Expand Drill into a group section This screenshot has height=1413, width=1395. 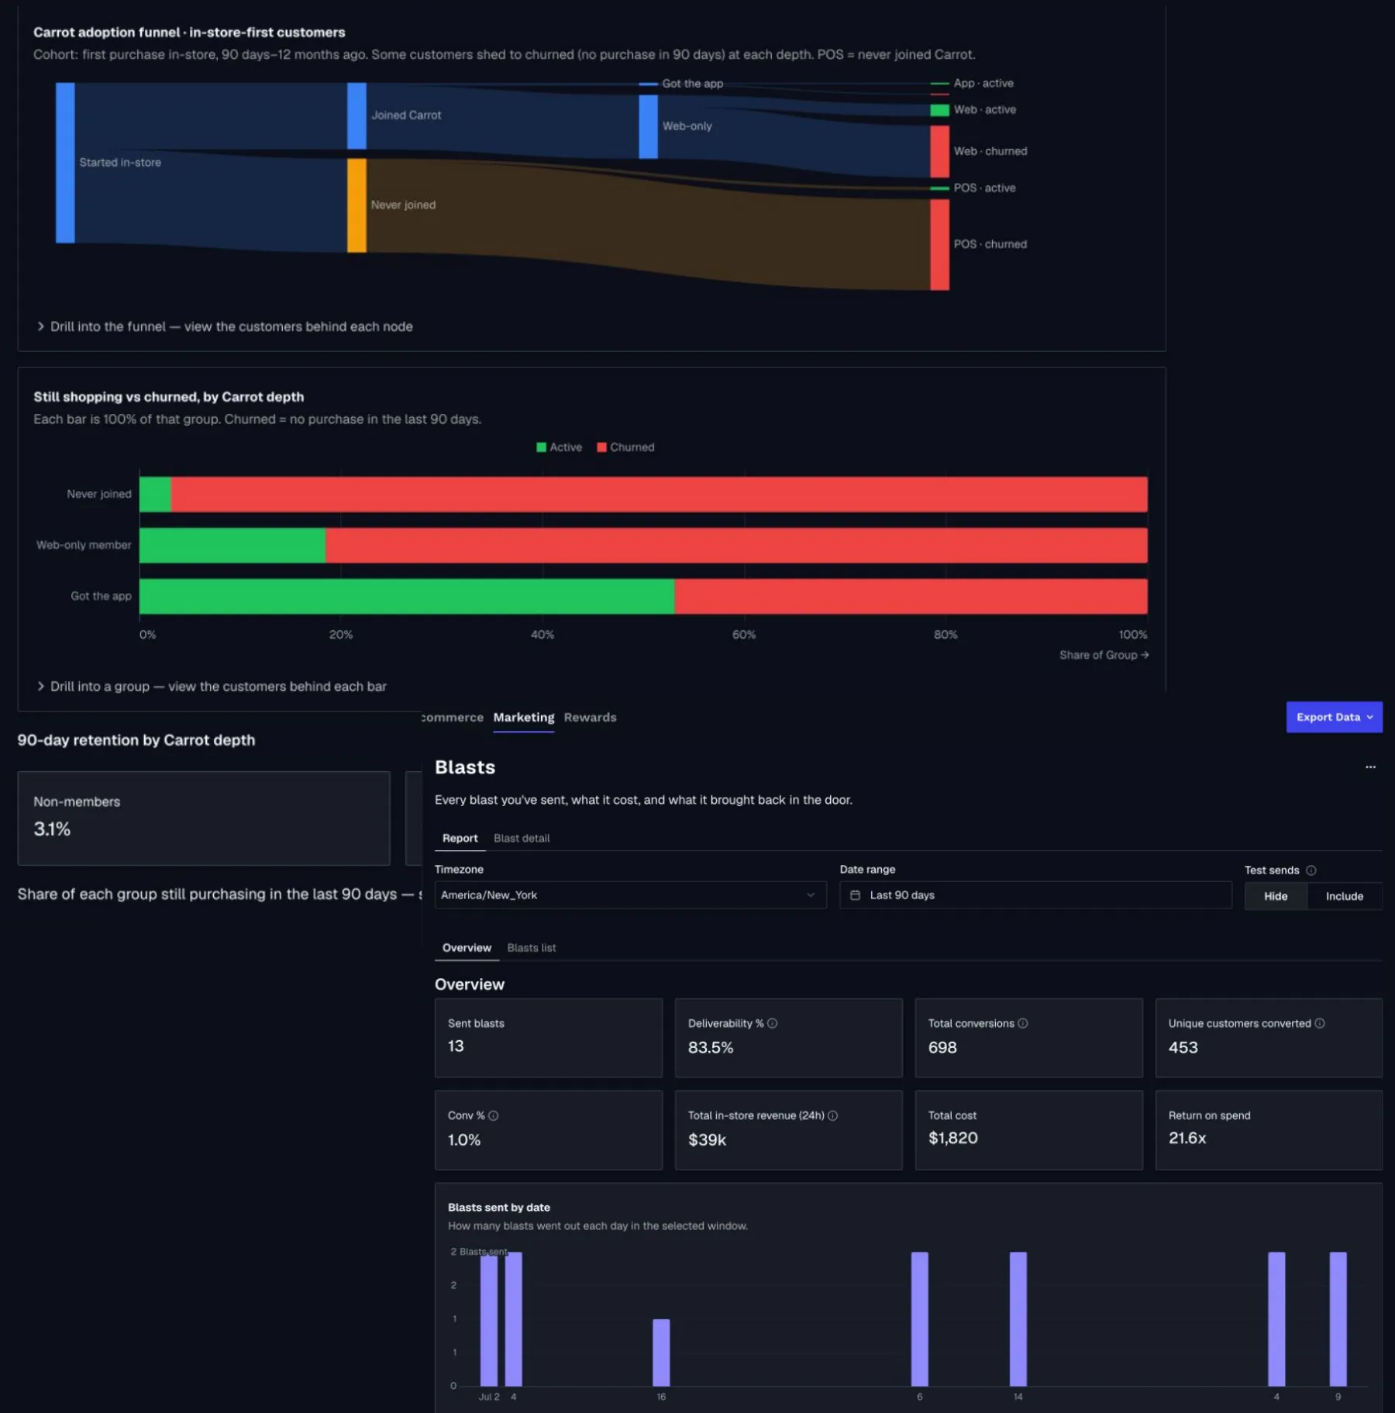tap(212, 686)
